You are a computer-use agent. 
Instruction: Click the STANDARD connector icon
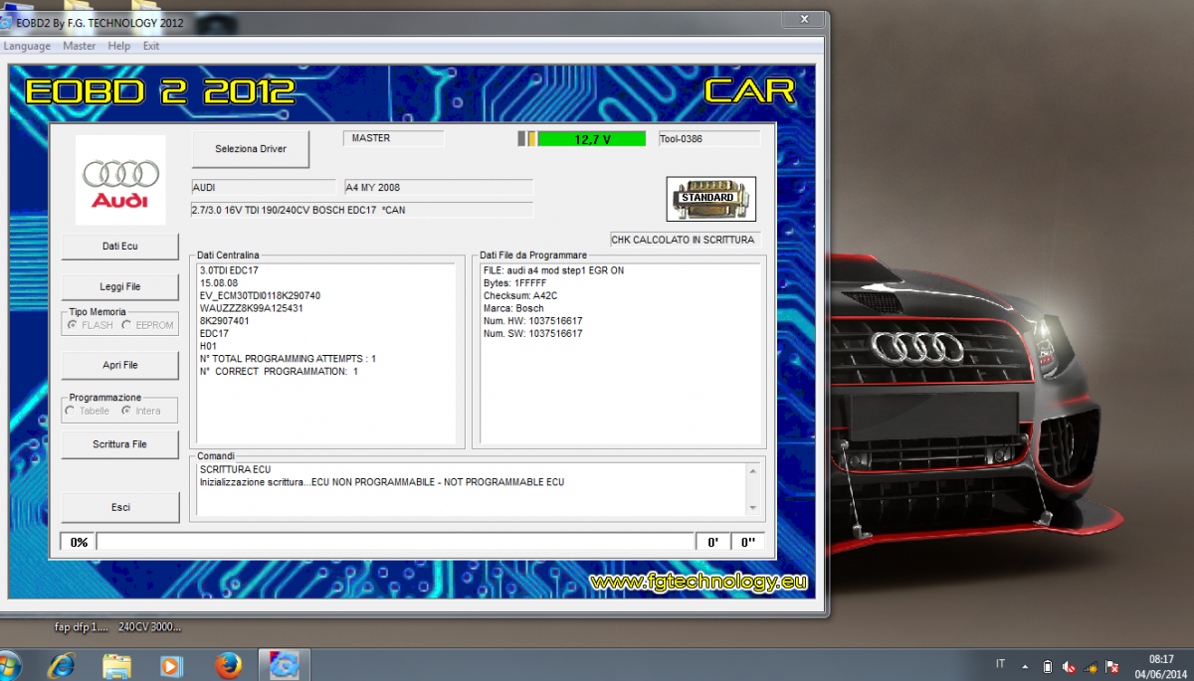point(710,198)
